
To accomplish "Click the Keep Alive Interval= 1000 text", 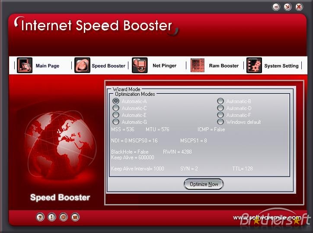I will (x=137, y=169).
